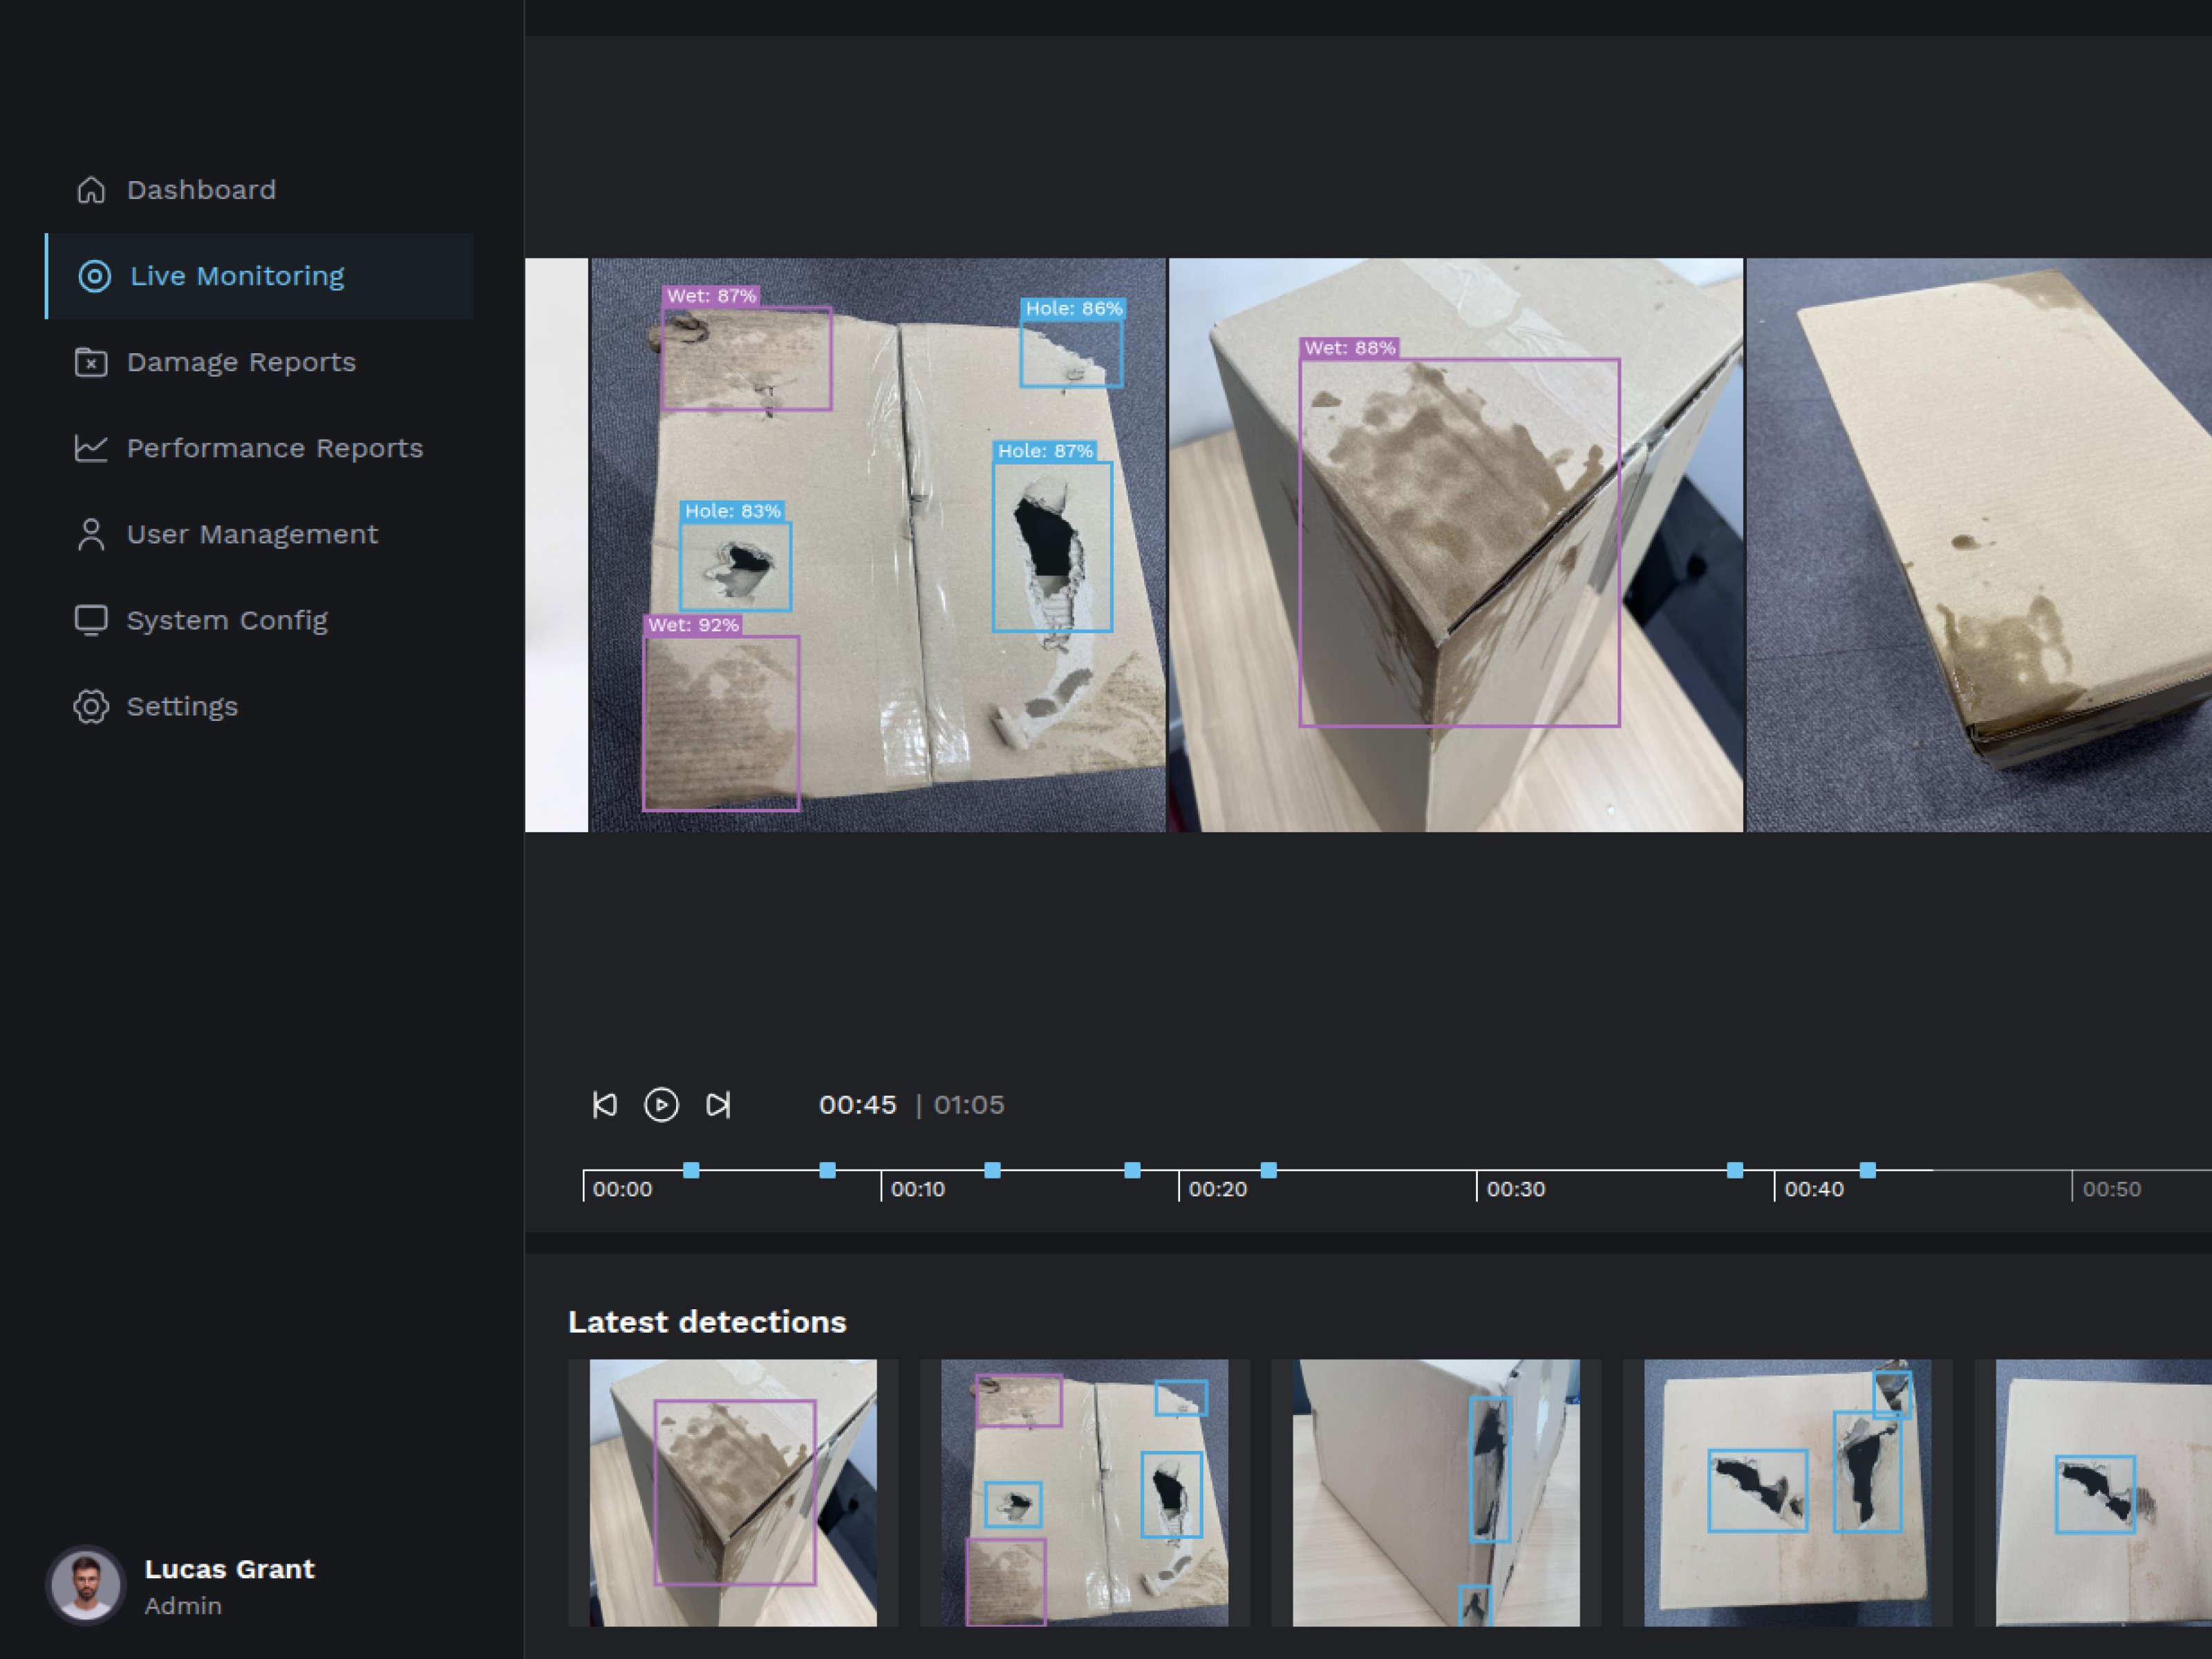Skip to next detection
This screenshot has height=1659, width=2212.
[x=718, y=1105]
